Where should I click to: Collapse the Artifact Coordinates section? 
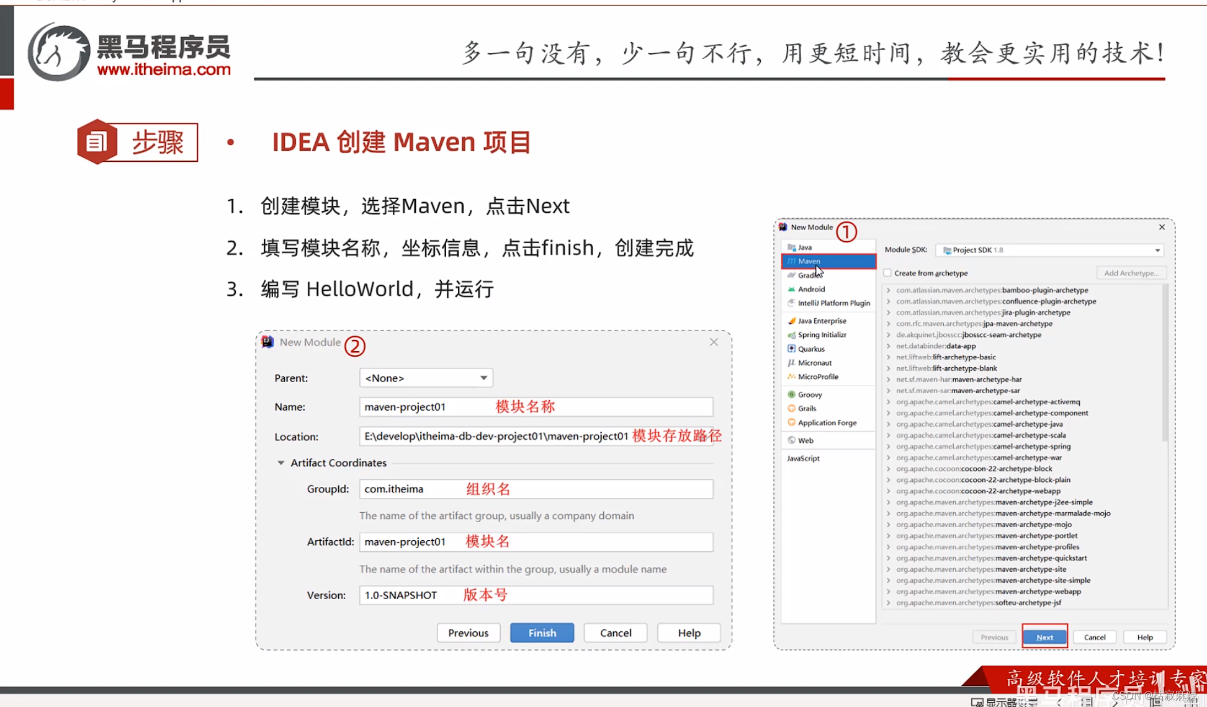click(x=281, y=463)
